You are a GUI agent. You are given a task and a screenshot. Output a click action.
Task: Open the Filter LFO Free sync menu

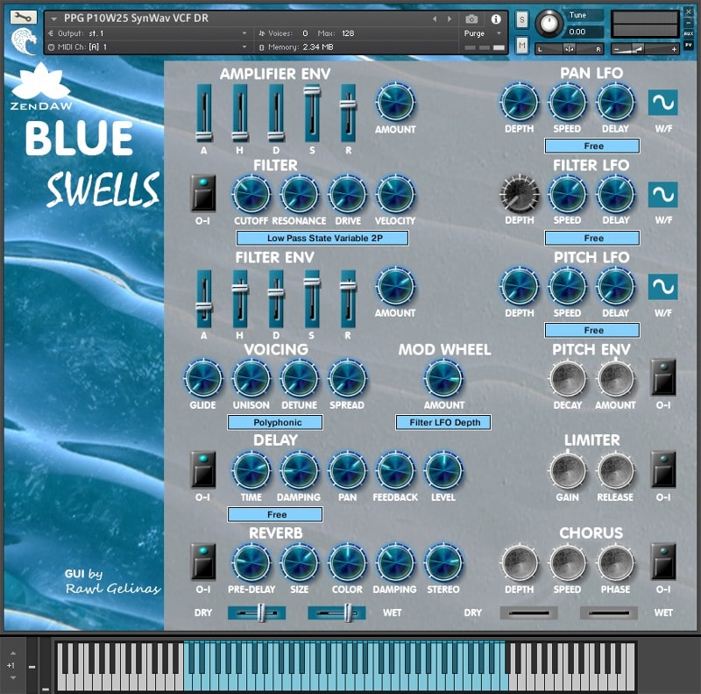pos(592,238)
